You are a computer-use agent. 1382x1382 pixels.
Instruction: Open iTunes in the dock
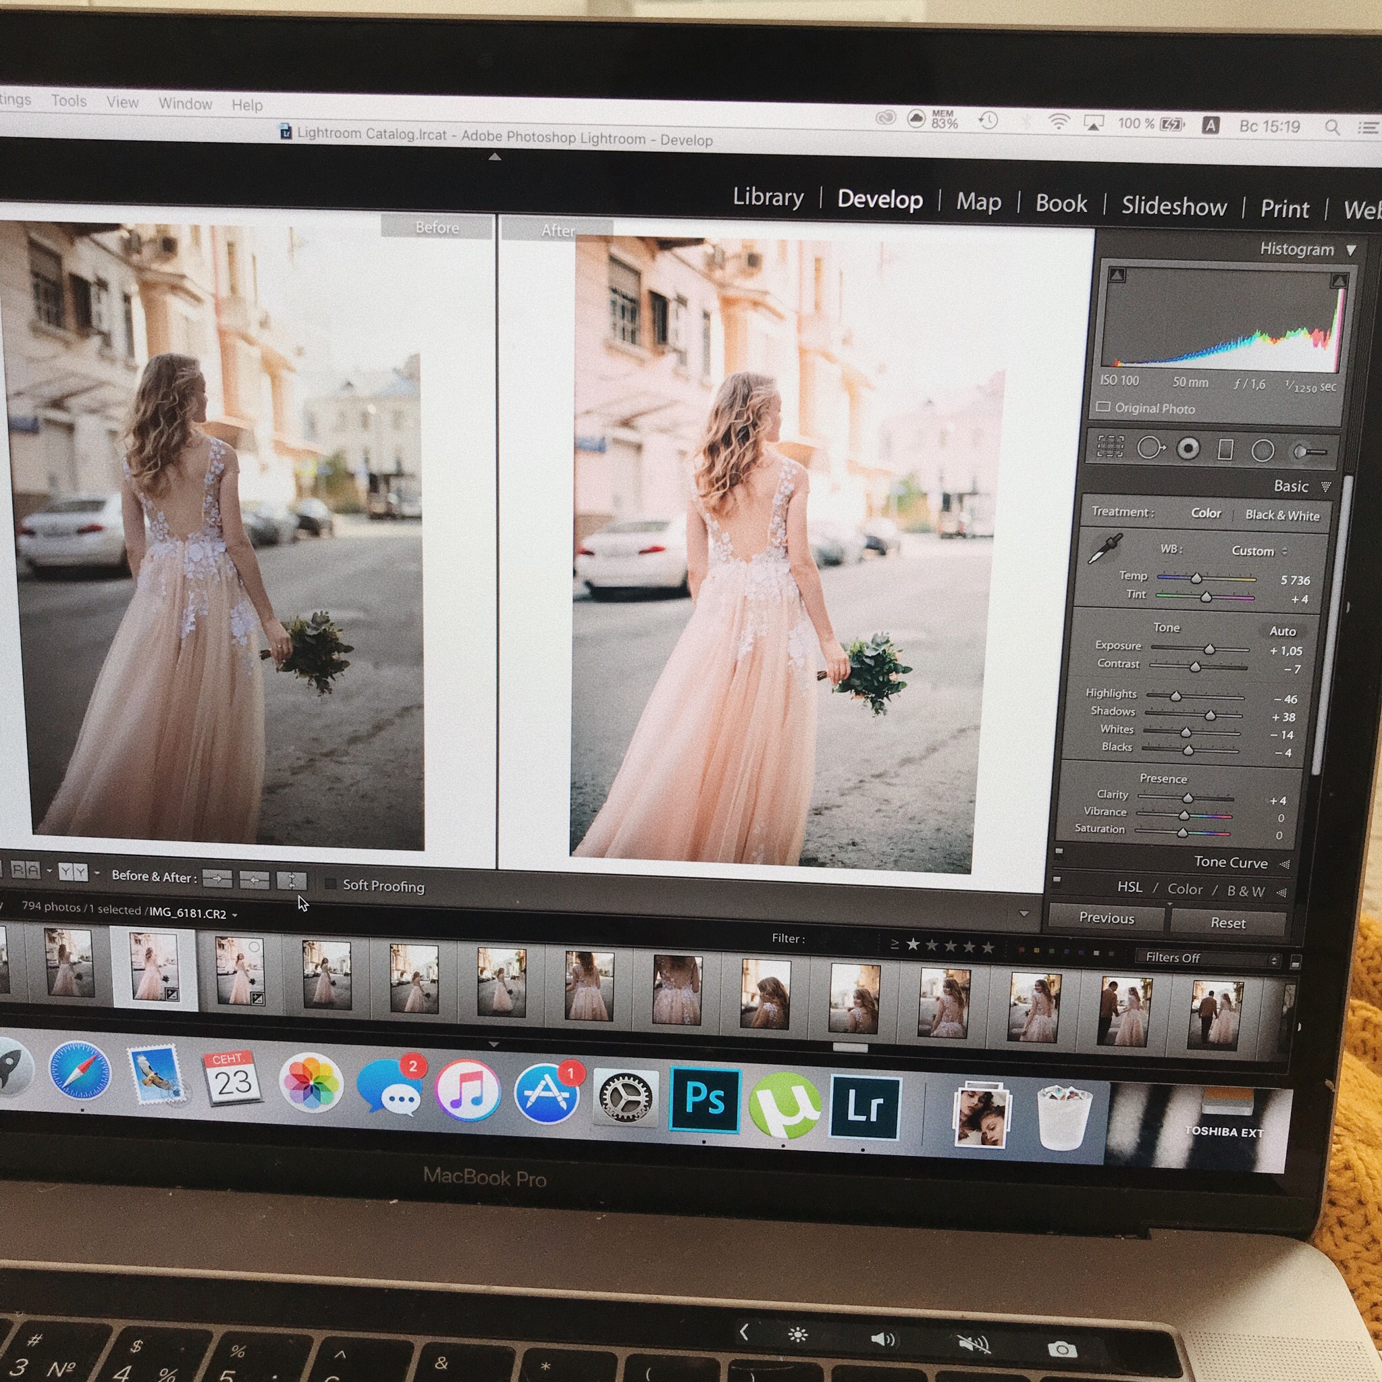click(468, 1091)
